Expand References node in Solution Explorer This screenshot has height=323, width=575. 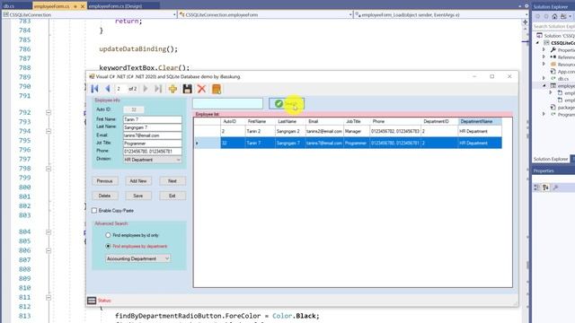click(544, 57)
